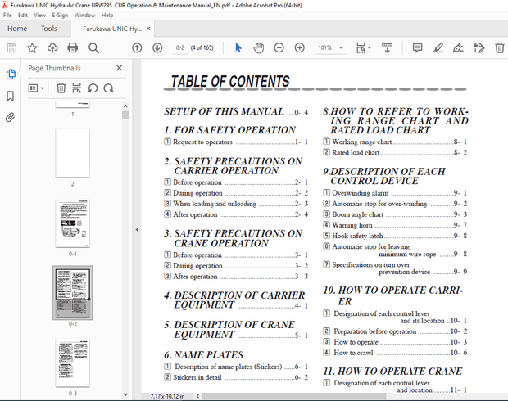Open the Bookmarks sidebar icon
The image size is (508, 401).
(11, 96)
